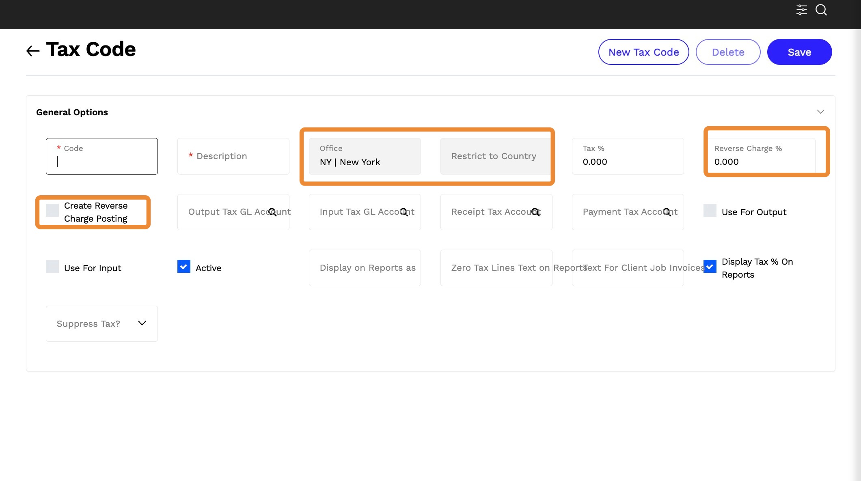Click the search magnifier in top bar

[821, 10]
